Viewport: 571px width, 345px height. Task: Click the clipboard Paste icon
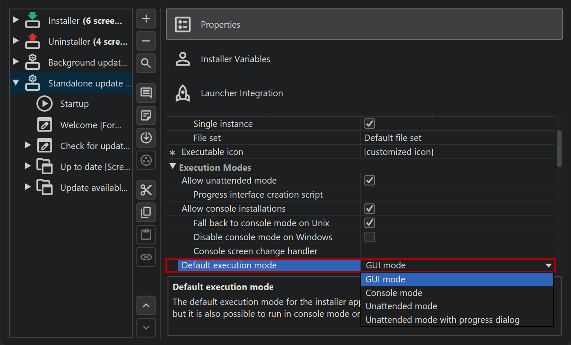click(146, 235)
